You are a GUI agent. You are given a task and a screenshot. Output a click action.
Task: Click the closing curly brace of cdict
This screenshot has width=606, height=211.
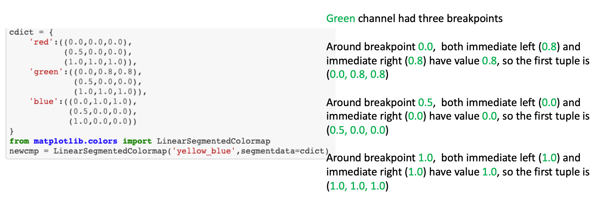pyautogui.click(x=11, y=131)
